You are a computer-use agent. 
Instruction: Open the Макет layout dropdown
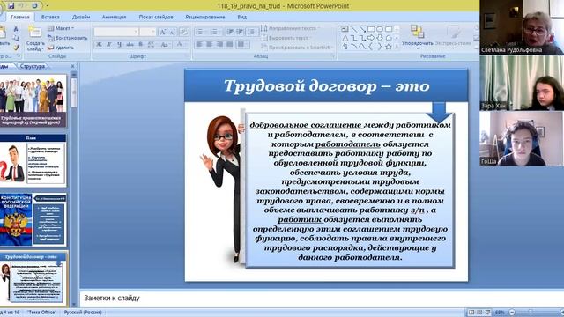61,28
